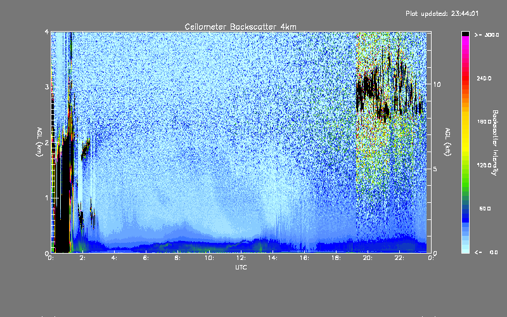Click the '>= 300.0' colorbar maximum label

pyautogui.click(x=487, y=35)
